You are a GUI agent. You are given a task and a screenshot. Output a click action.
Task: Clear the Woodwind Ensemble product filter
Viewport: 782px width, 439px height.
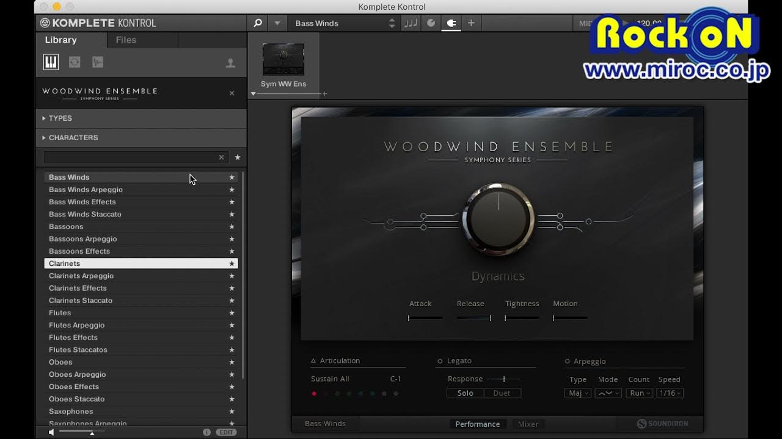click(232, 93)
